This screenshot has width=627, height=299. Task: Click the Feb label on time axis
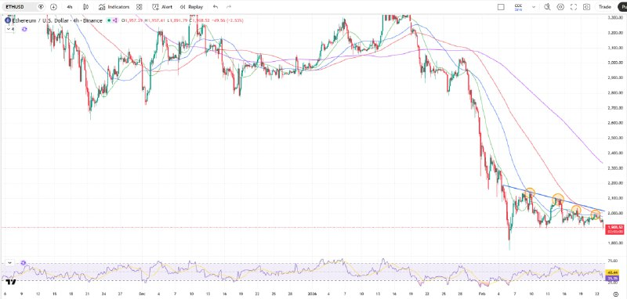click(x=483, y=294)
